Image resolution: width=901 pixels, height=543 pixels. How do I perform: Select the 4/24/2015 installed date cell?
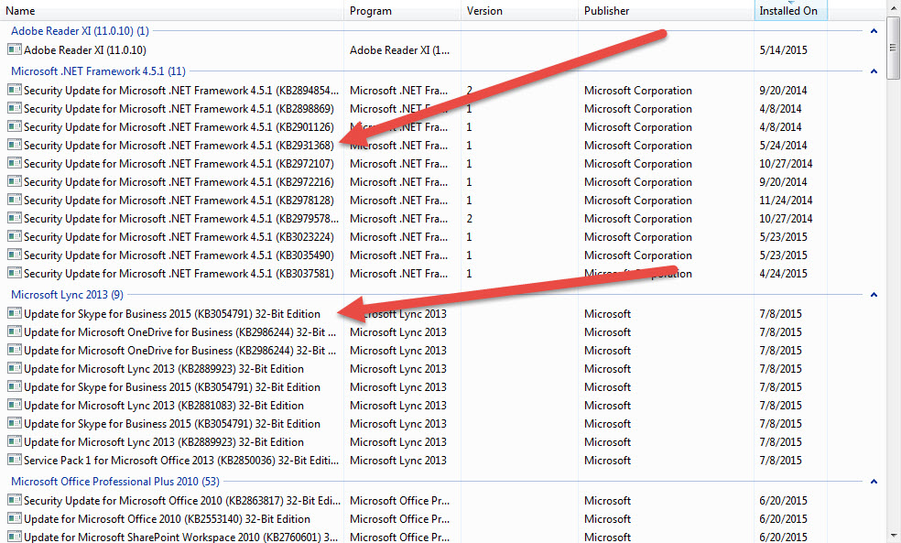(783, 274)
